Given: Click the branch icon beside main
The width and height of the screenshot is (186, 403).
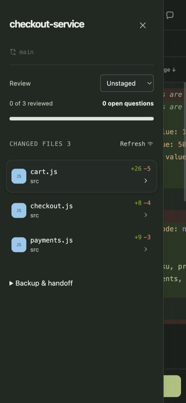Looking at the screenshot, I should coord(13,52).
